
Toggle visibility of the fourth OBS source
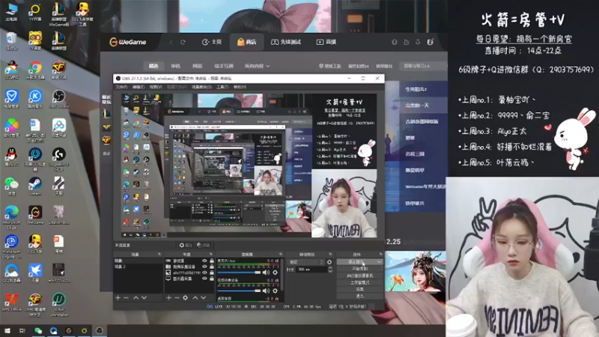click(x=204, y=279)
